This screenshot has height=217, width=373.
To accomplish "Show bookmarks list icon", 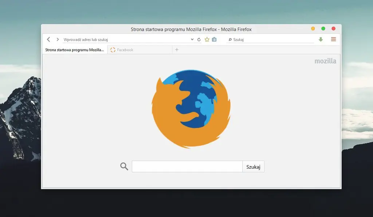I will click(214, 39).
